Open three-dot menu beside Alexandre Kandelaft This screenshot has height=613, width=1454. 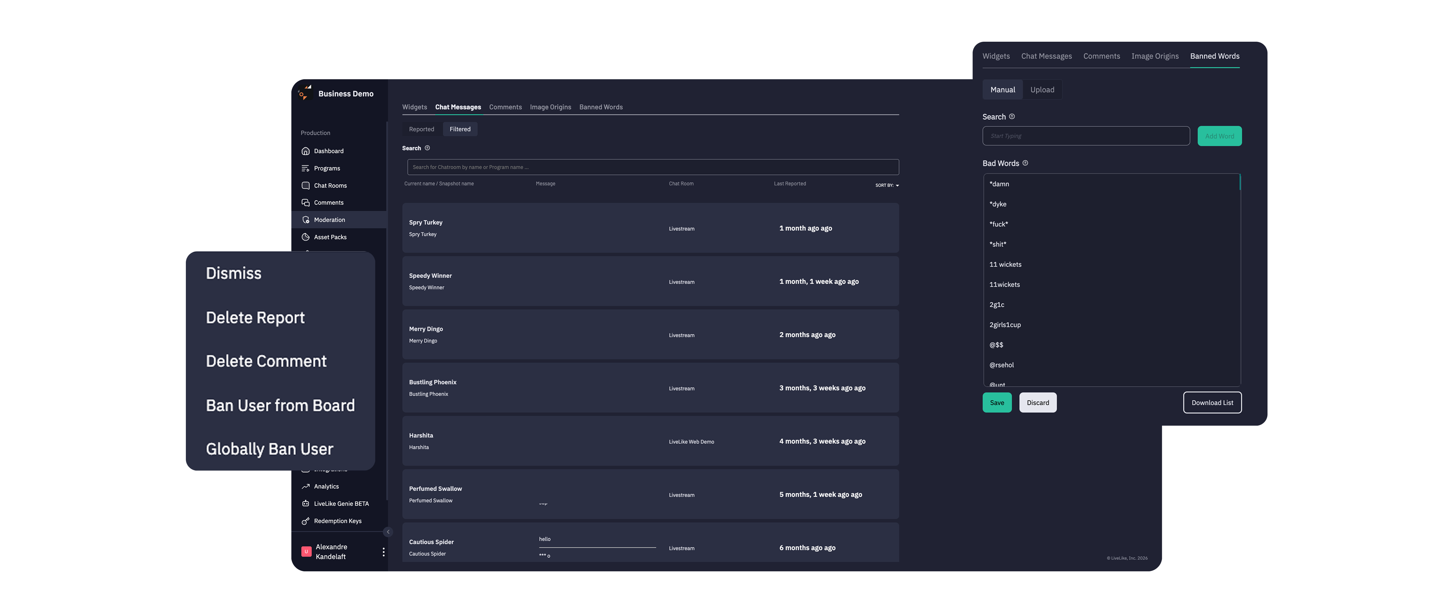click(x=383, y=552)
